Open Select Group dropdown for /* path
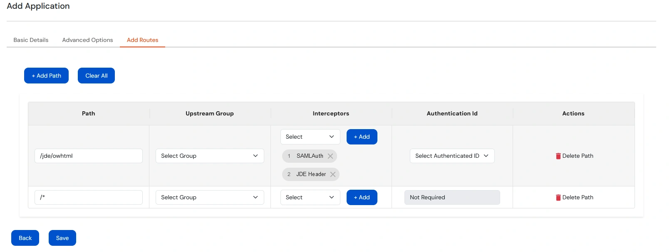This screenshot has height=252, width=672. click(x=210, y=198)
